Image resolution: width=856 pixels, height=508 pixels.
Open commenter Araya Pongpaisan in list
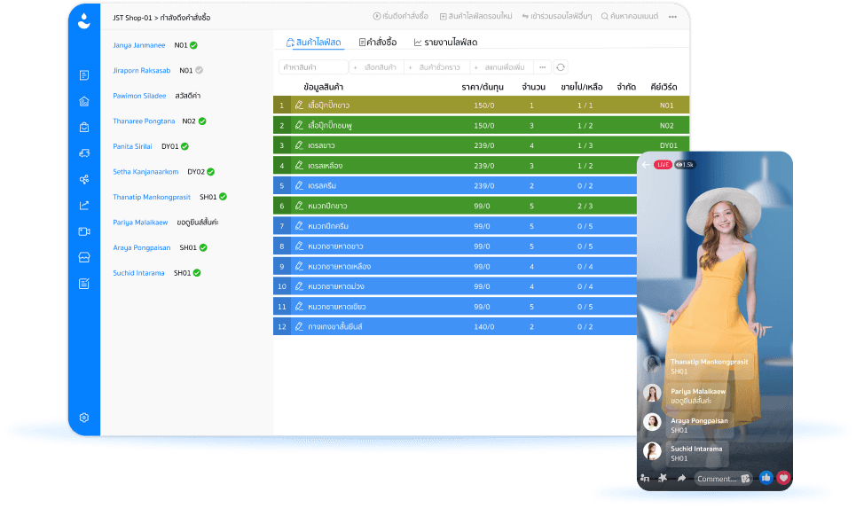[x=141, y=247]
